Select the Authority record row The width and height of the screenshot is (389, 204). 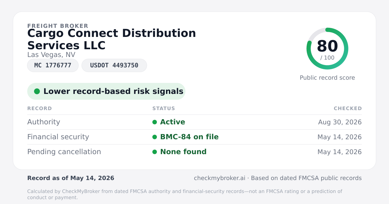coord(194,122)
